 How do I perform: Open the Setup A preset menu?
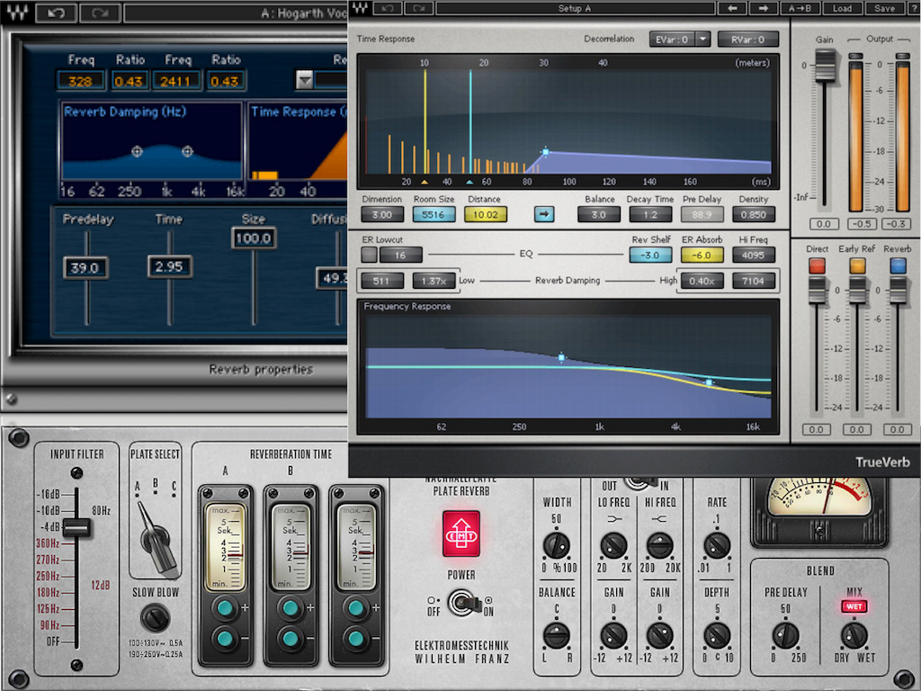[575, 8]
